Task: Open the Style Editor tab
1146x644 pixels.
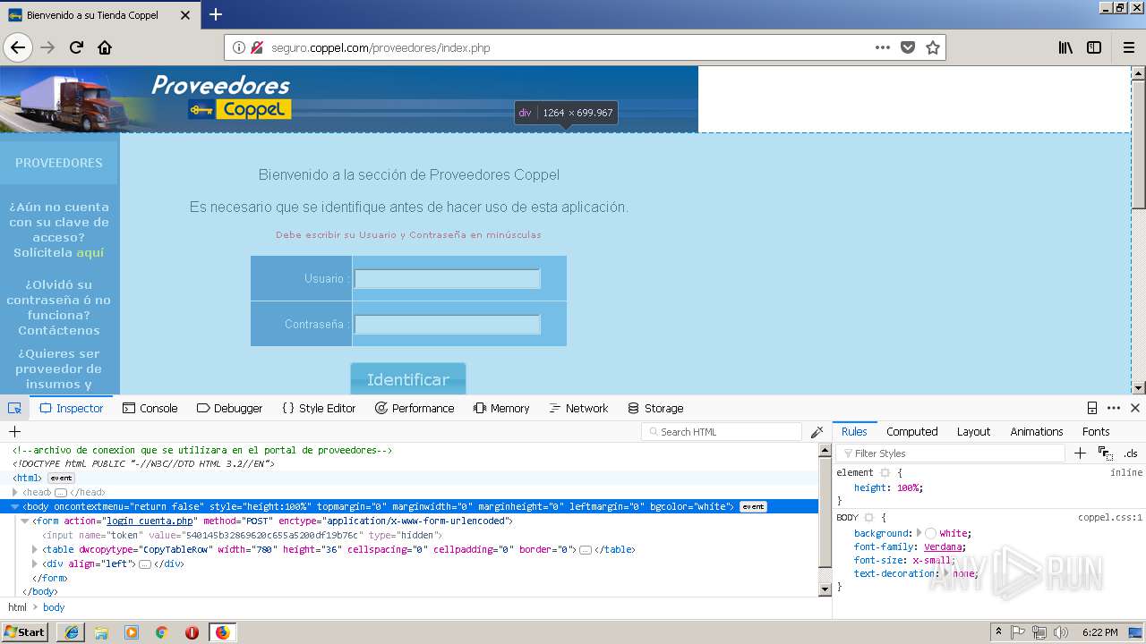Action: coord(319,408)
